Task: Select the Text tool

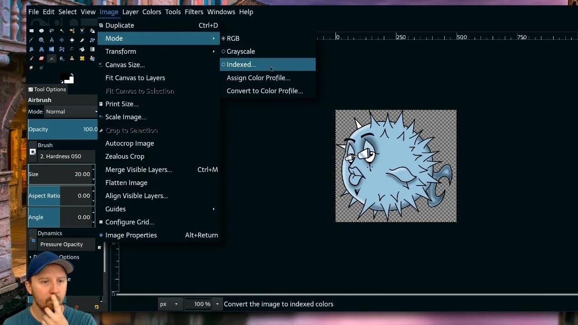Action: 72,49
